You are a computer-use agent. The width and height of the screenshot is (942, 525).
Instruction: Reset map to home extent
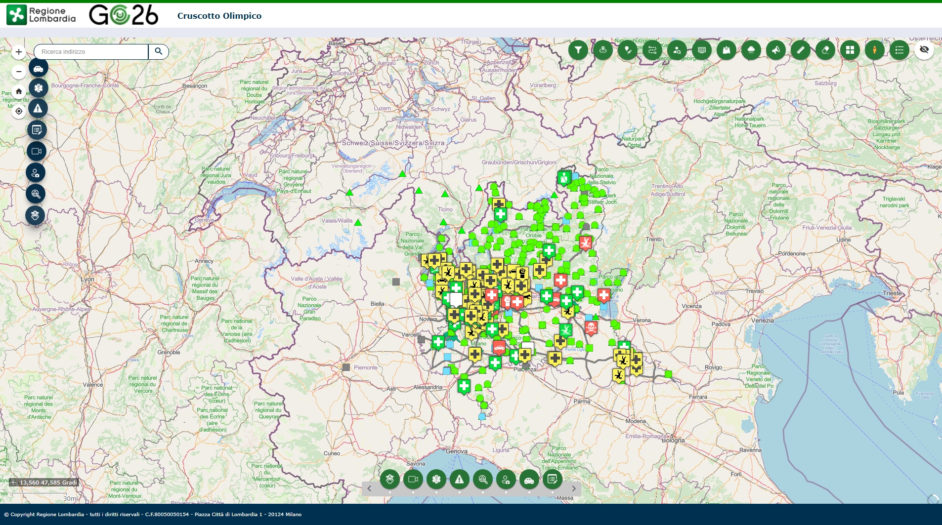19,91
